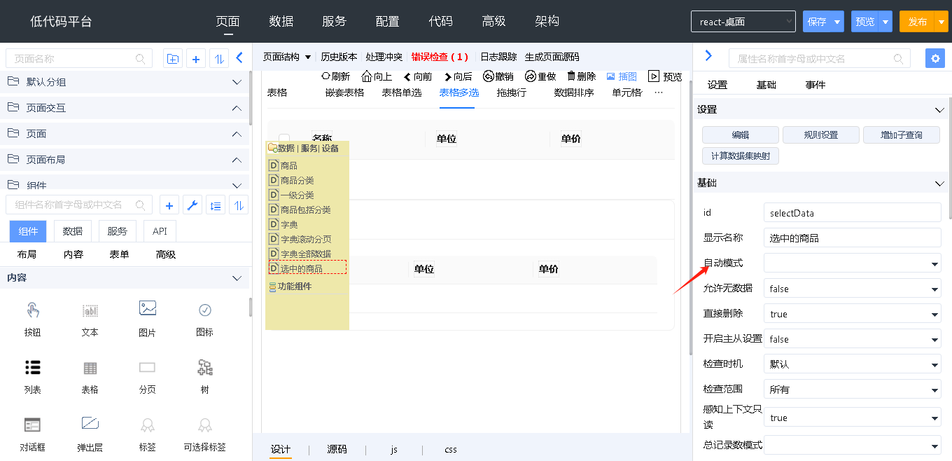Click the 显示名称 input field

coord(852,238)
